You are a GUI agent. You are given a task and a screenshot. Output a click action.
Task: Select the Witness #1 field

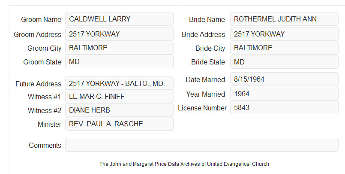click(119, 96)
